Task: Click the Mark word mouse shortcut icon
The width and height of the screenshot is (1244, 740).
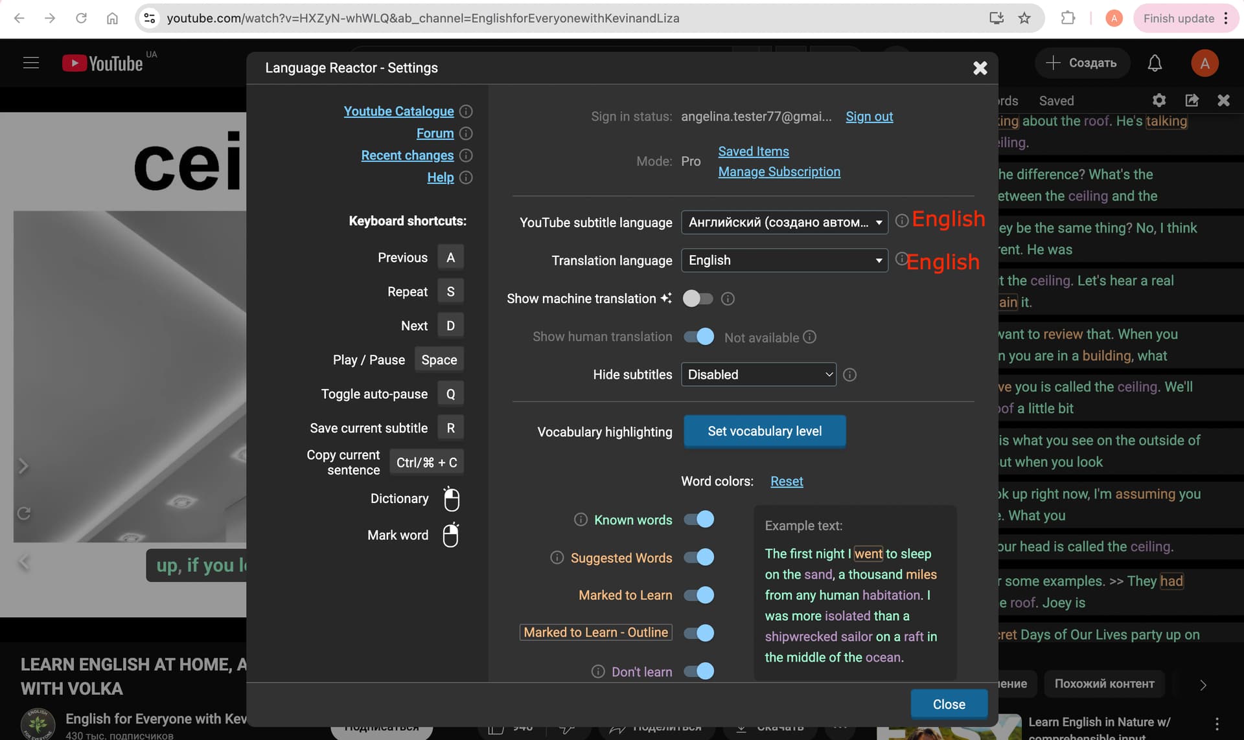Action: (x=451, y=535)
